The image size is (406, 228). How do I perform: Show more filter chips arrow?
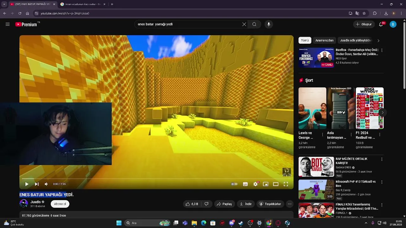coord(378,41)
